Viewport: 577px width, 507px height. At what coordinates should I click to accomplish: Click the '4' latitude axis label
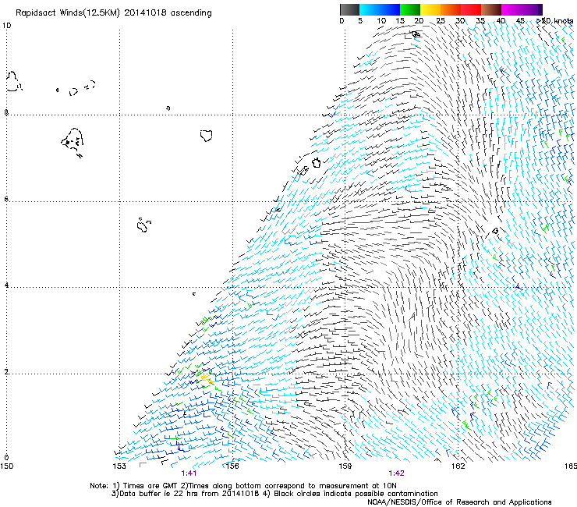(x=6, y=285)
